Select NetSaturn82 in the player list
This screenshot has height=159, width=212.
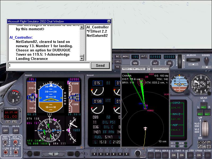pos(97,36)
